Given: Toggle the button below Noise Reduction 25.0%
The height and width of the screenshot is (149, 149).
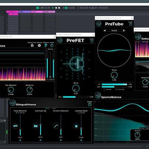Looking at the screenshot, I should tap(20, 140).
